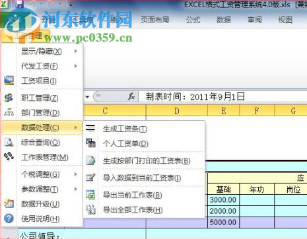Click the cell containing 2000.00
307x239 pixels.
tap(223, 211)
